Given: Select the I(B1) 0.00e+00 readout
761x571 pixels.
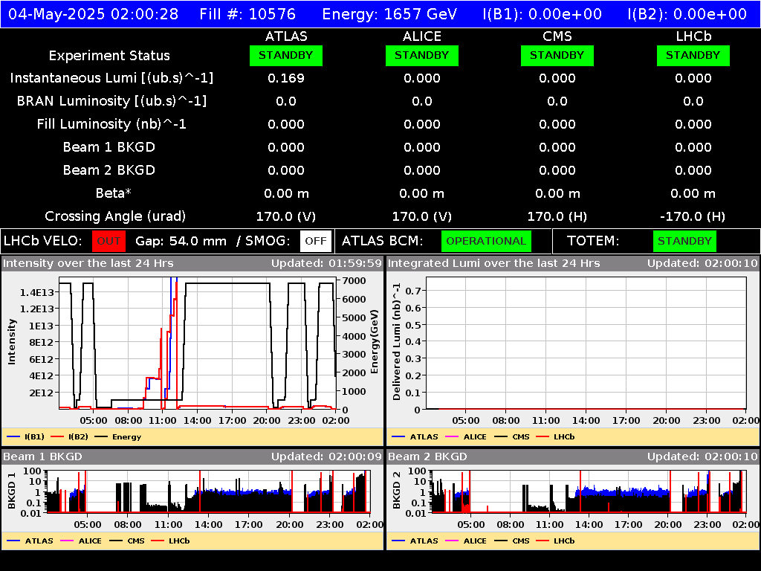Looking at the screenshot, I should pyautogui.click(x=542, y=14).
